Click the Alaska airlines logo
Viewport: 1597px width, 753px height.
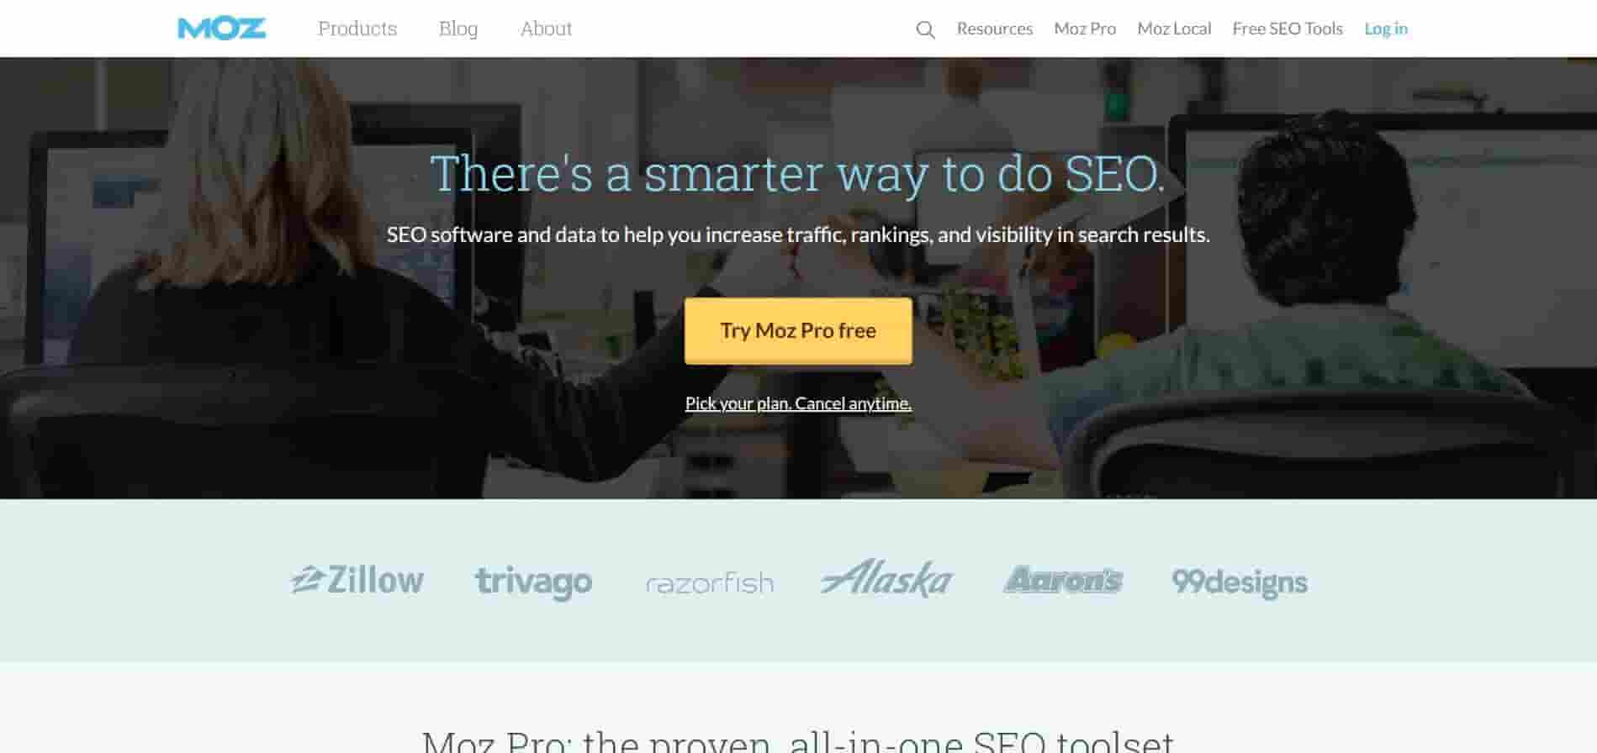tap(886, 579)
